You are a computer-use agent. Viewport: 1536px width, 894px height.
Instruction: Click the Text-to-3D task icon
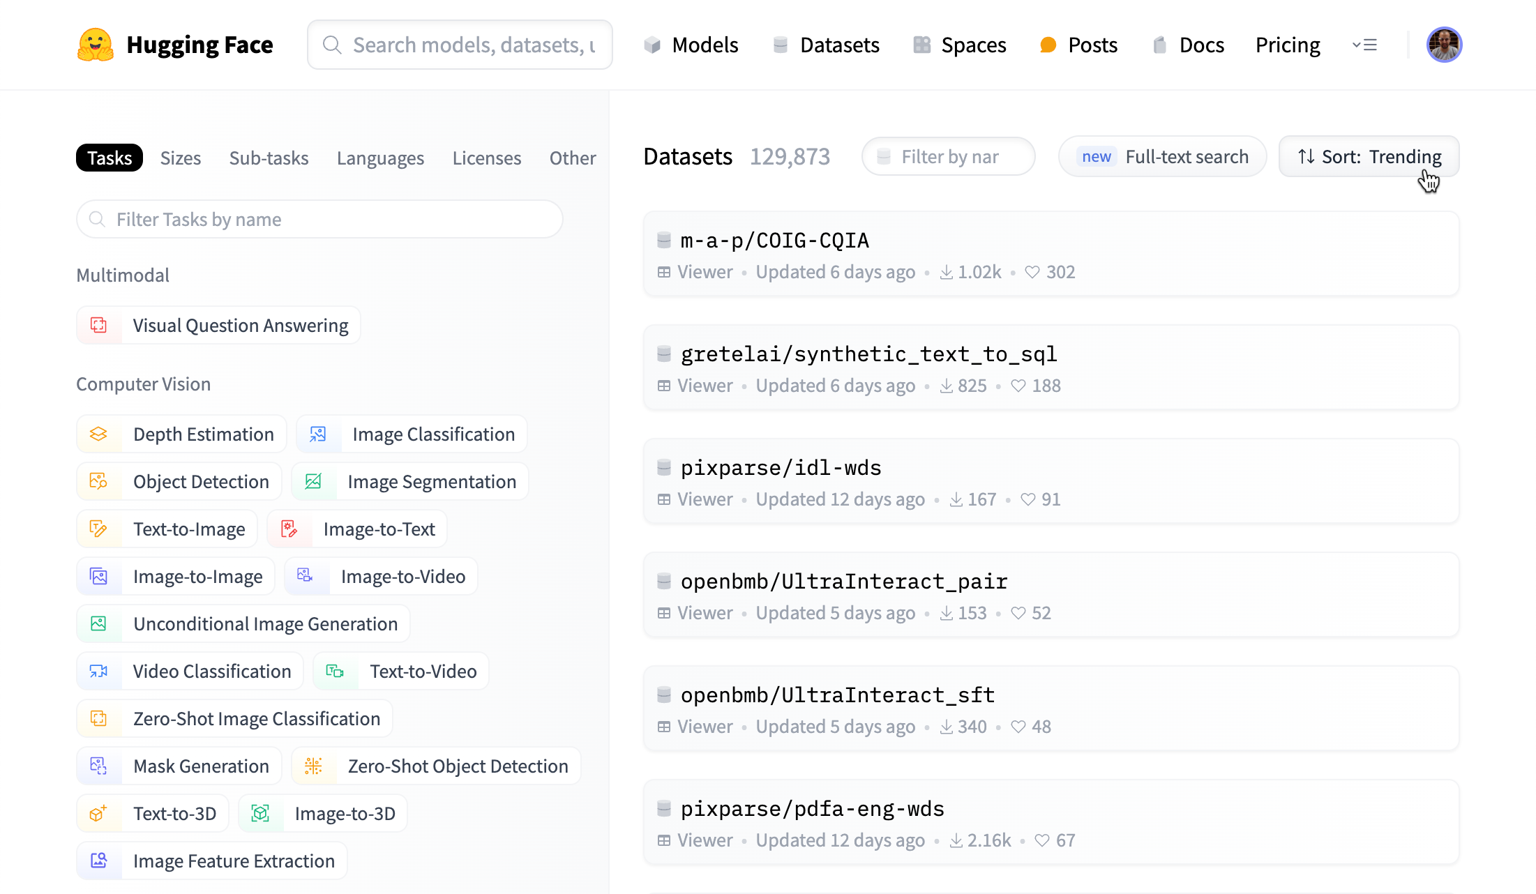99,813
